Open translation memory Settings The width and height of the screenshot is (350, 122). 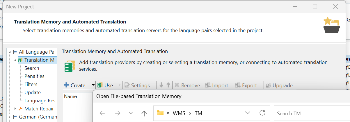coord(139,85)
